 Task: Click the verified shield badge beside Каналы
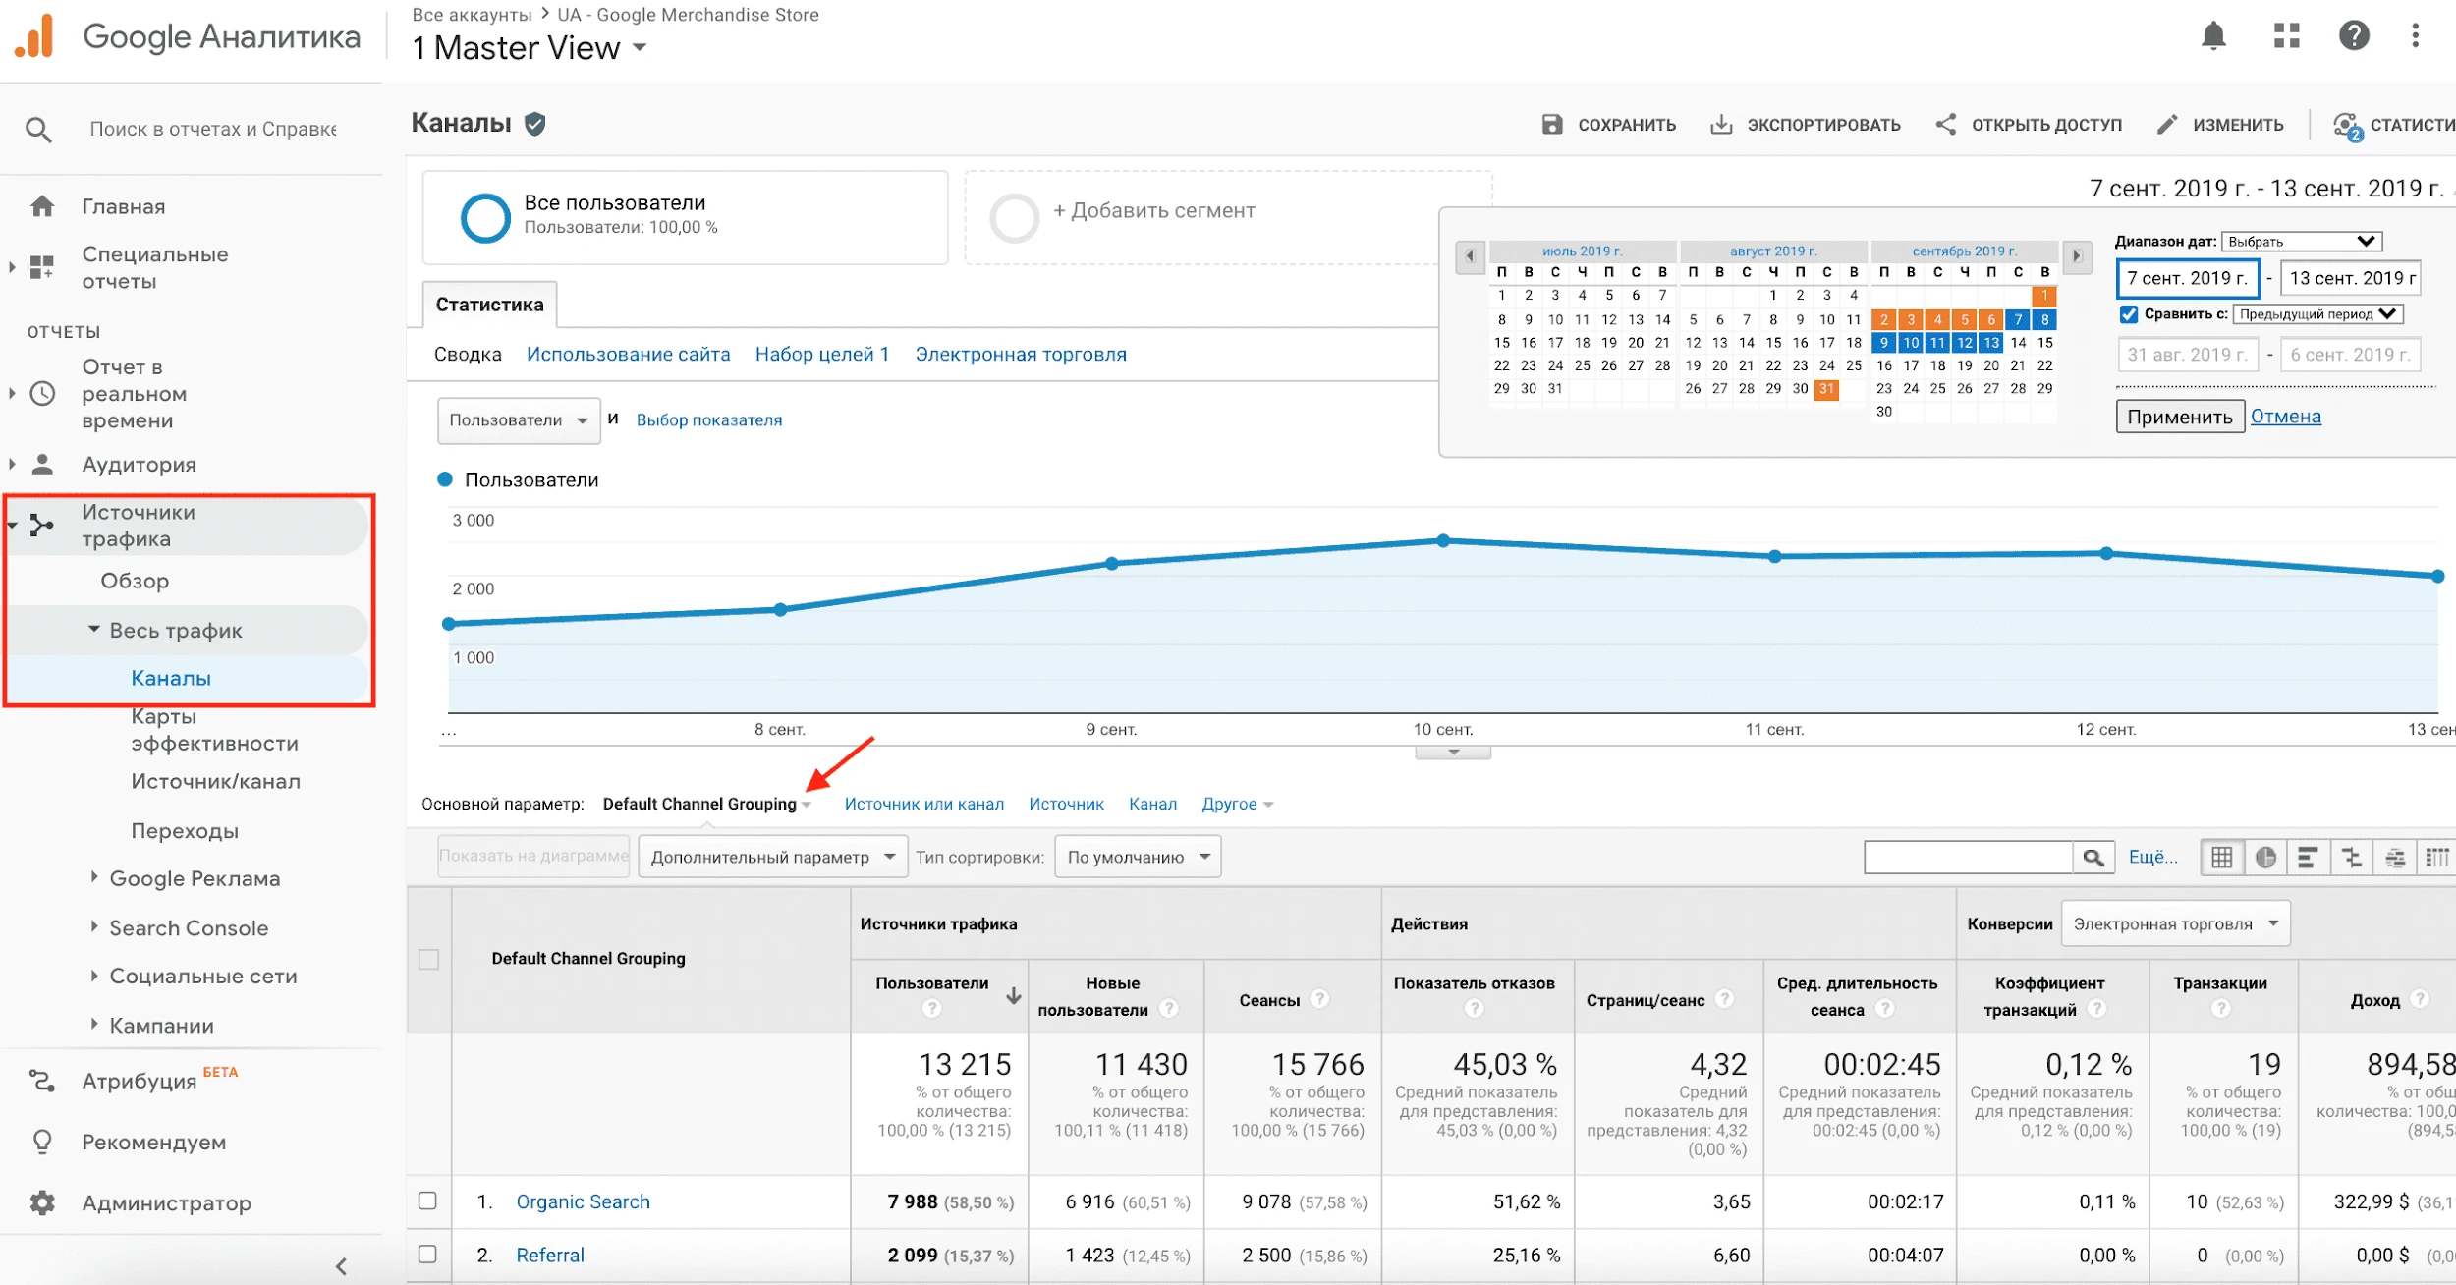(x=535, y=124)
